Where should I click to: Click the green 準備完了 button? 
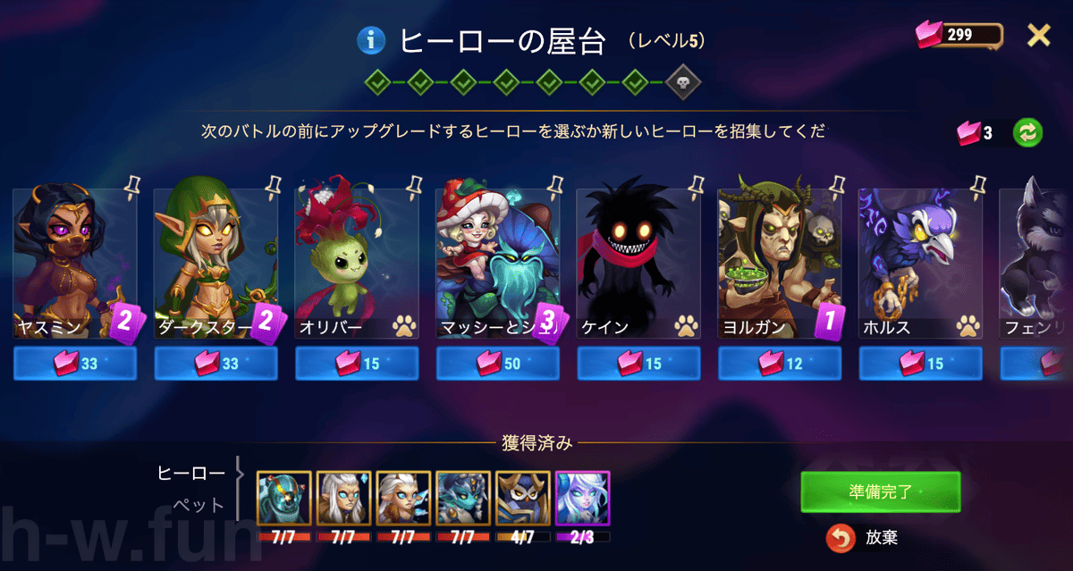[x=881, y=491]
